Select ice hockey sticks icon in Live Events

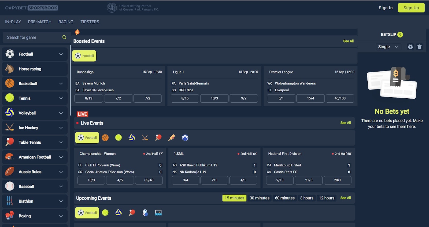point(145,138)
